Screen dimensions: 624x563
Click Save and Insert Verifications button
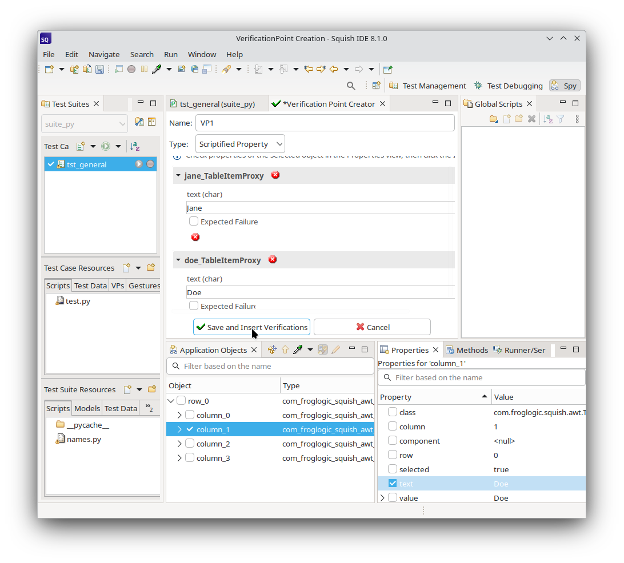click(x=251, y=327)
